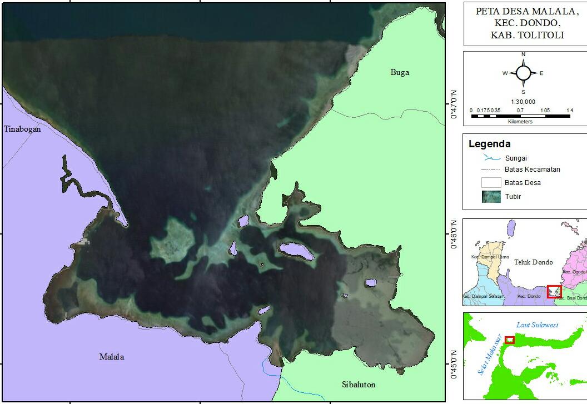Click the compass rose north arrow
The image size is (587, 404).
pyautogui.click(x=523, y=73)
